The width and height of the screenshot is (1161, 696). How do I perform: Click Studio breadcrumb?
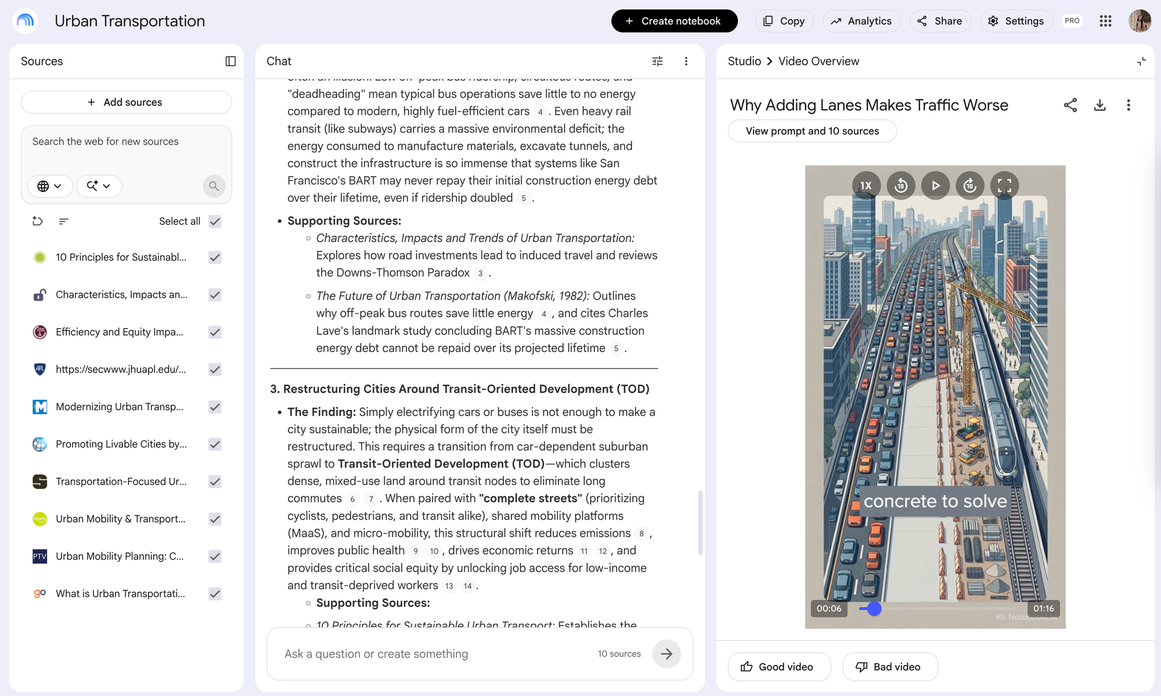pyautogui.click(x=744, y=61)
